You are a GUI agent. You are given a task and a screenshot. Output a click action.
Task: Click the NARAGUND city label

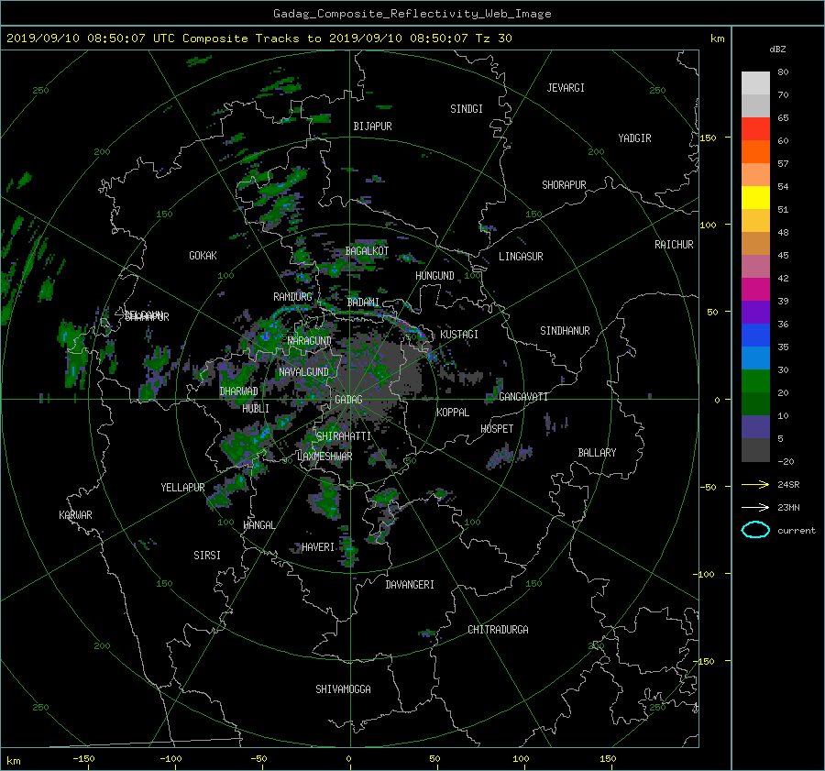310,341
